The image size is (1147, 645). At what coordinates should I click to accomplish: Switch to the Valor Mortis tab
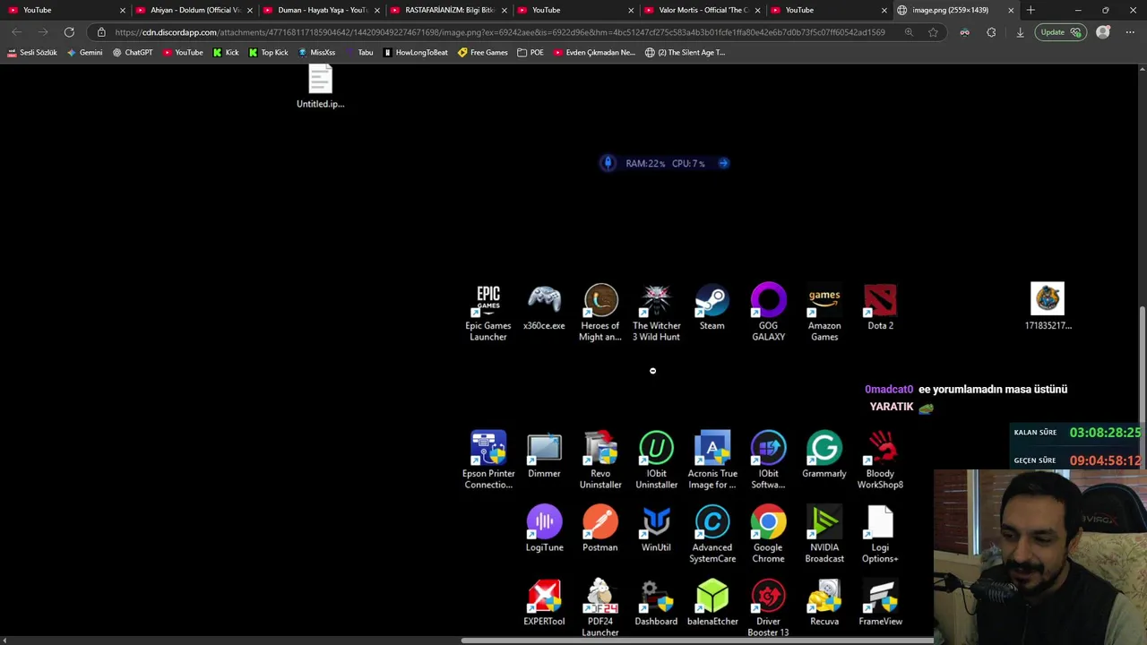click(x=702, y=10)
